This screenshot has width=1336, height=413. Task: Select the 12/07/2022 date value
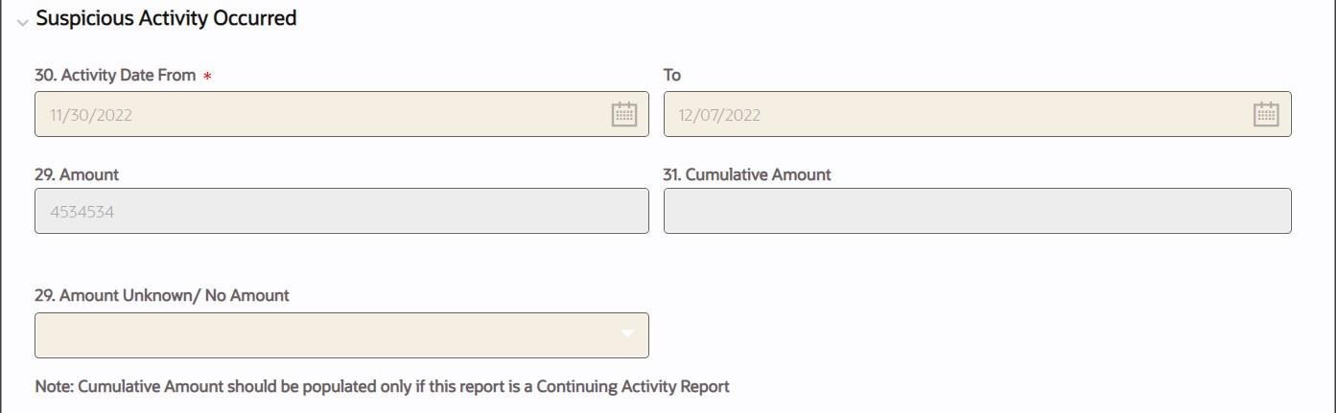click(719, 115)
